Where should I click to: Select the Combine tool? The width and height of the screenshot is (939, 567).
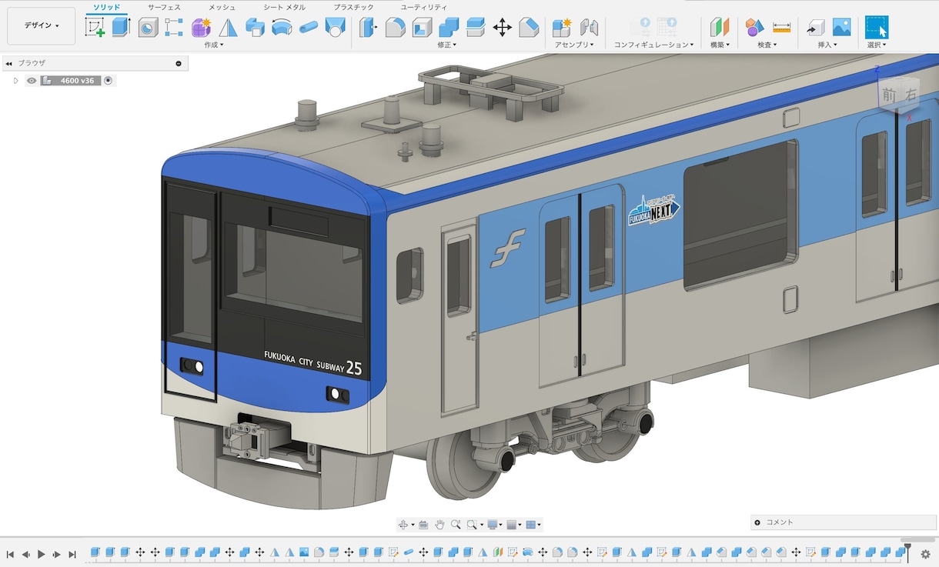tap(449, 28)
